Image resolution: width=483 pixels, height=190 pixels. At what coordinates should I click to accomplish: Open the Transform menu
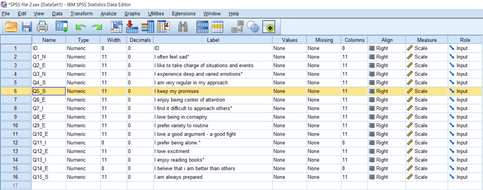coord(81,13)
